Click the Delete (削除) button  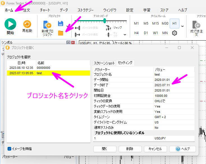click(x=130, y=149)
